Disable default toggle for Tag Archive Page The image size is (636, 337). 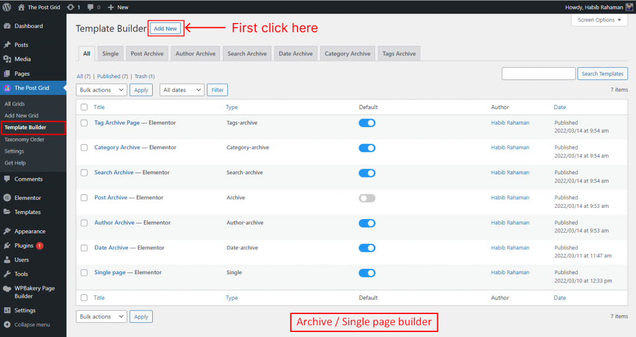click(367, 123)
